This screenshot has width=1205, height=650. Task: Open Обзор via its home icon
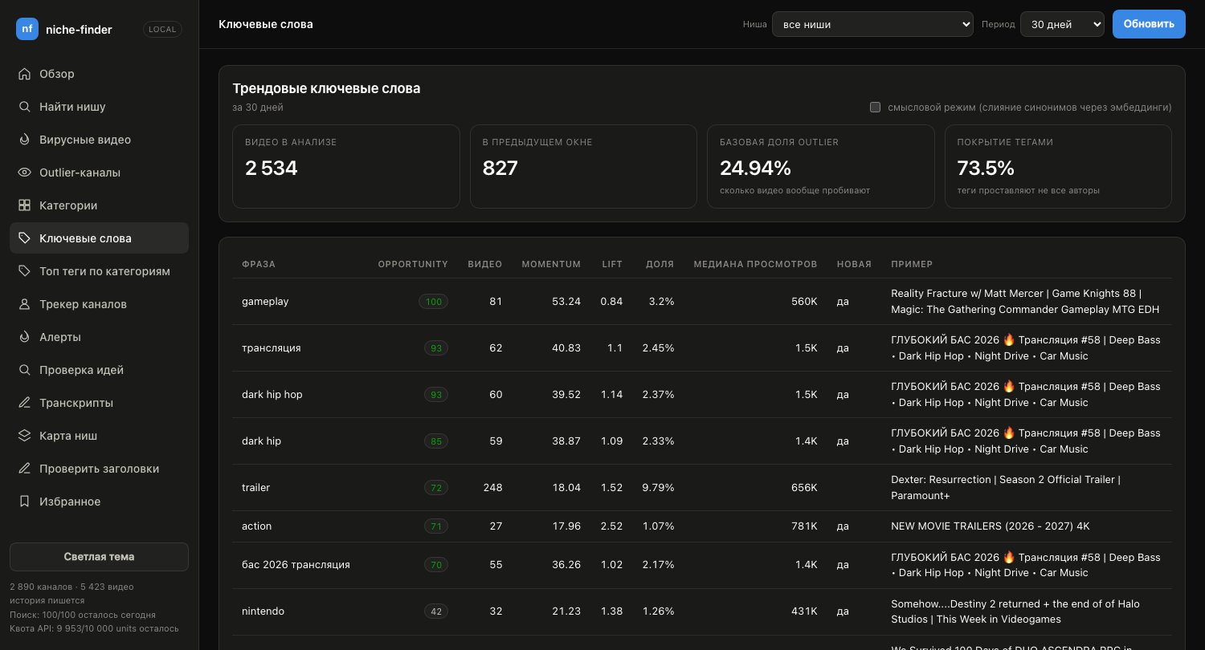[x=24, y=74]
